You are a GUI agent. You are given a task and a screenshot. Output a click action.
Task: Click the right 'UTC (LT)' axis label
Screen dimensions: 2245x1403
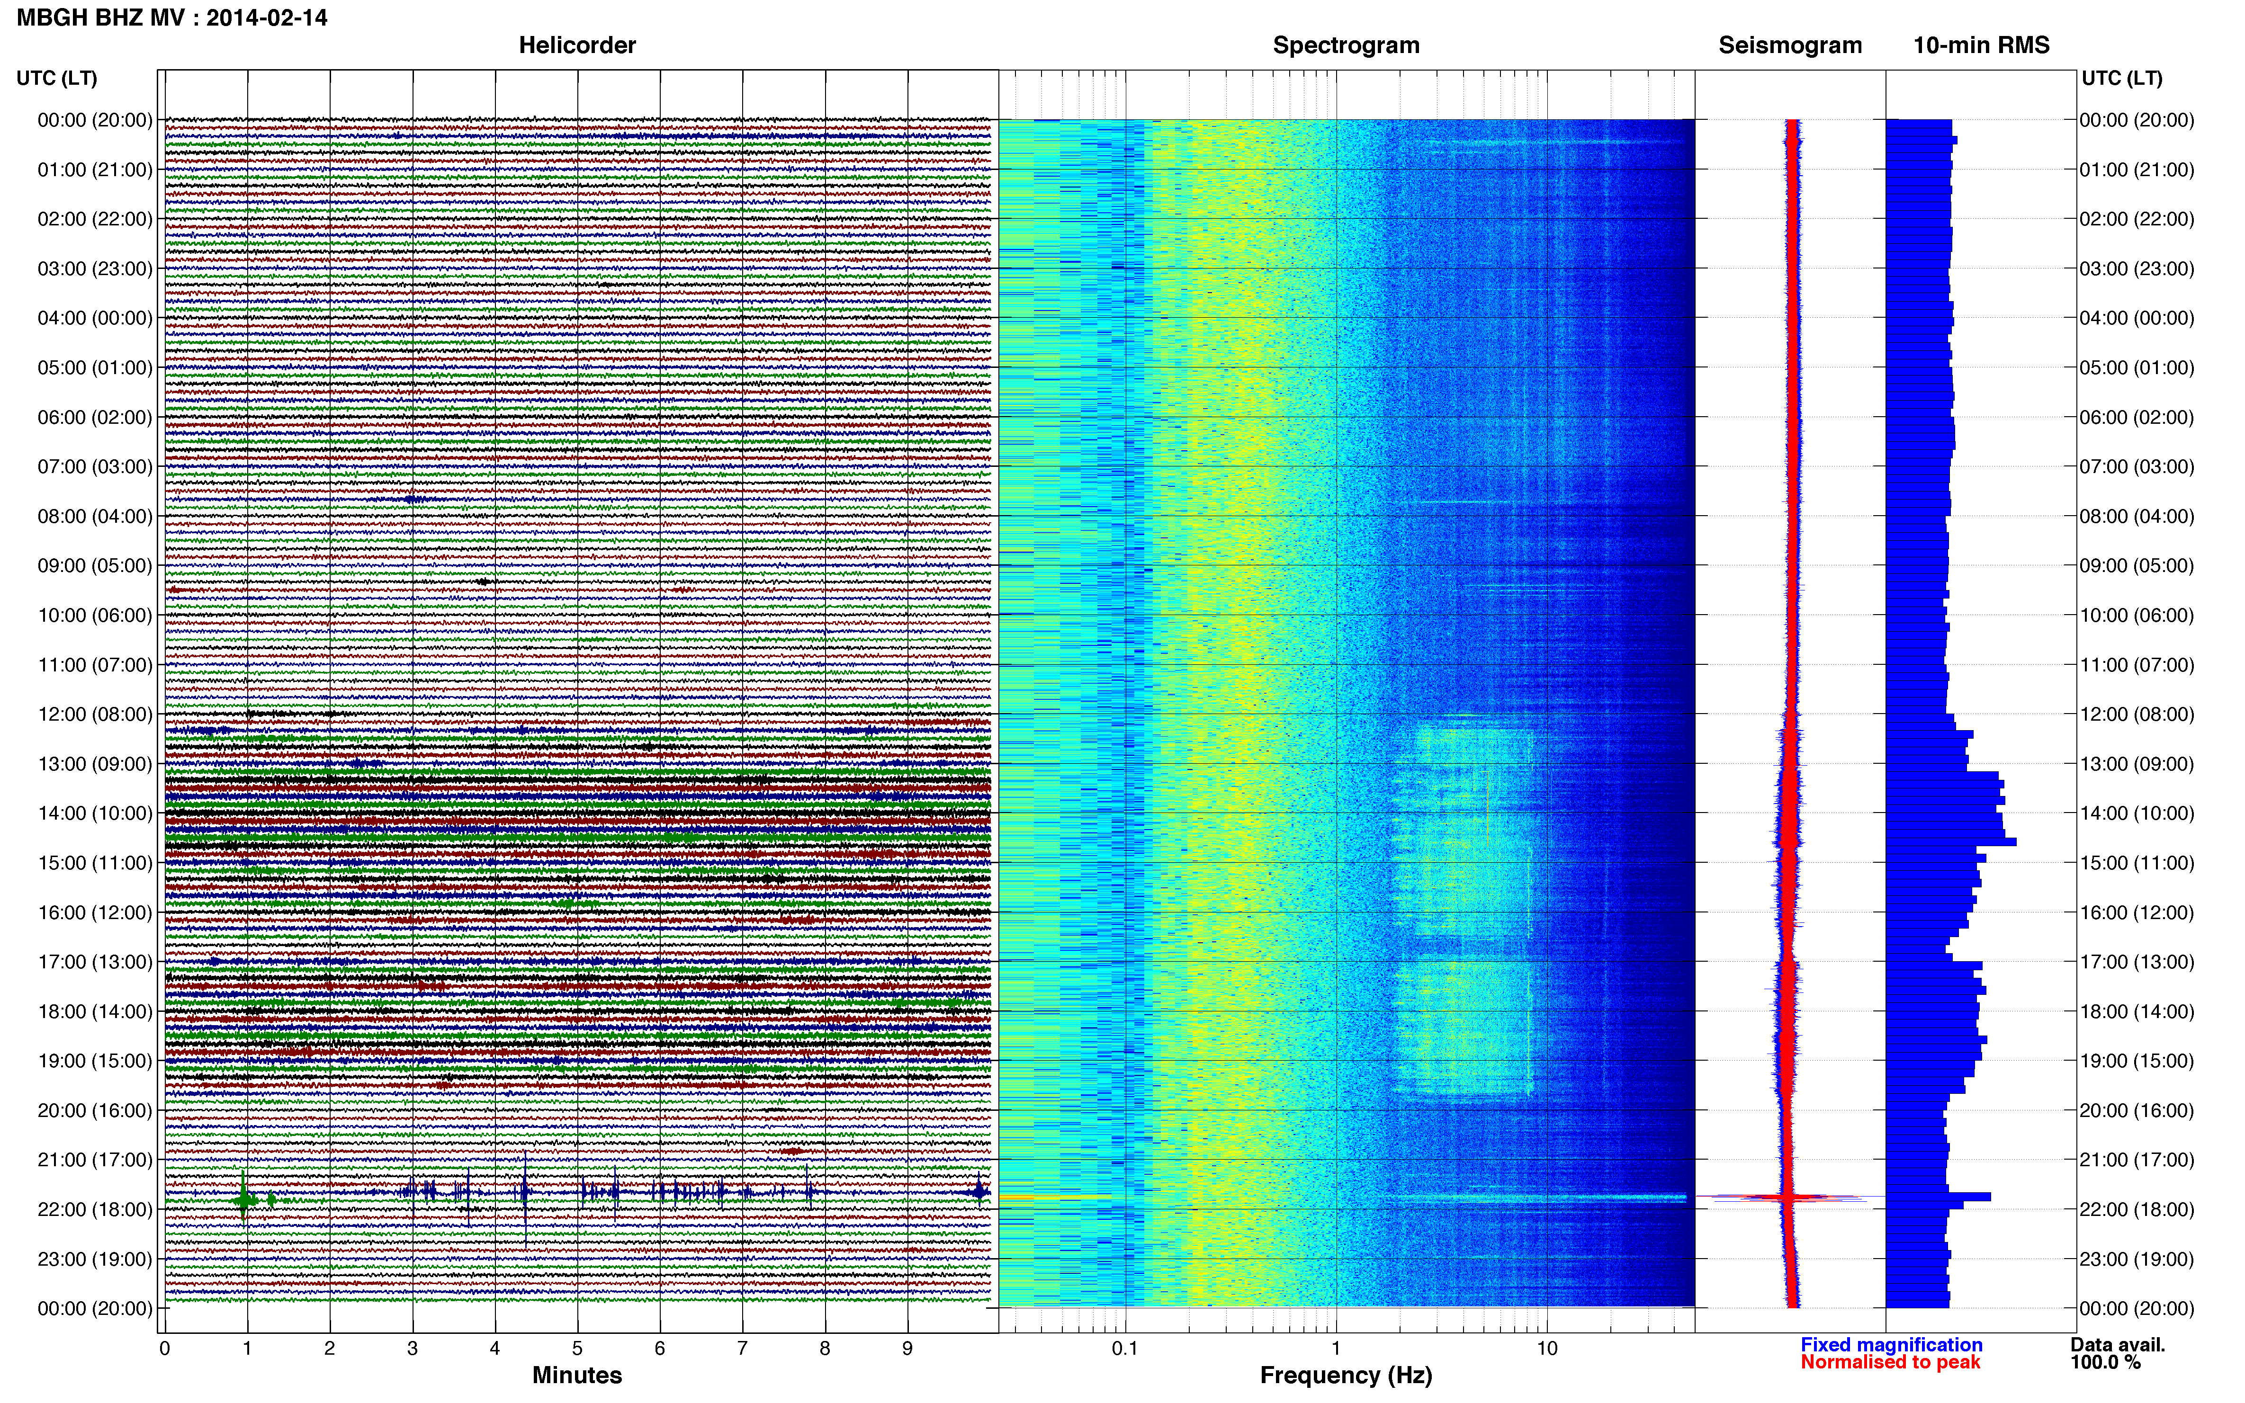(2121, 78)
